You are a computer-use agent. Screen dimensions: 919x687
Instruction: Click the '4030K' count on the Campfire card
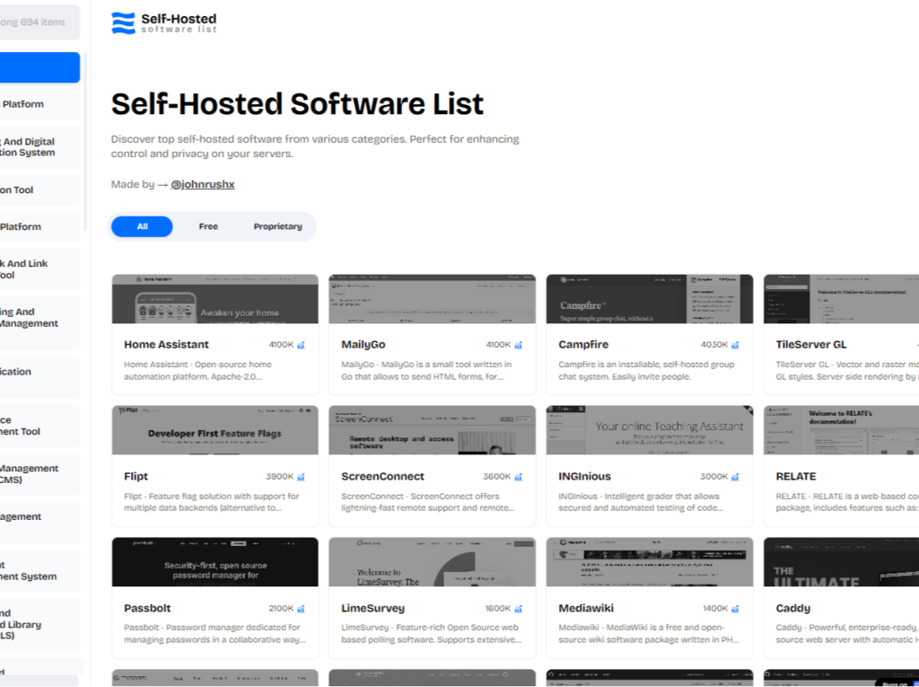click(x=713, y=345)
